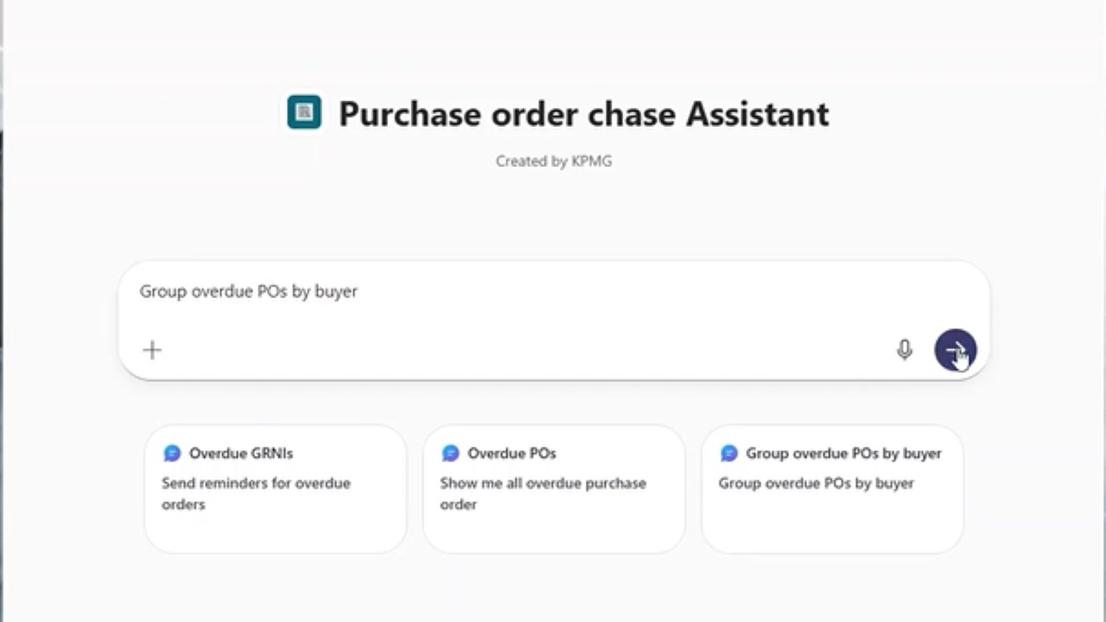Place cursor in typed message text
1106x622 pixels.
[249, 291]
